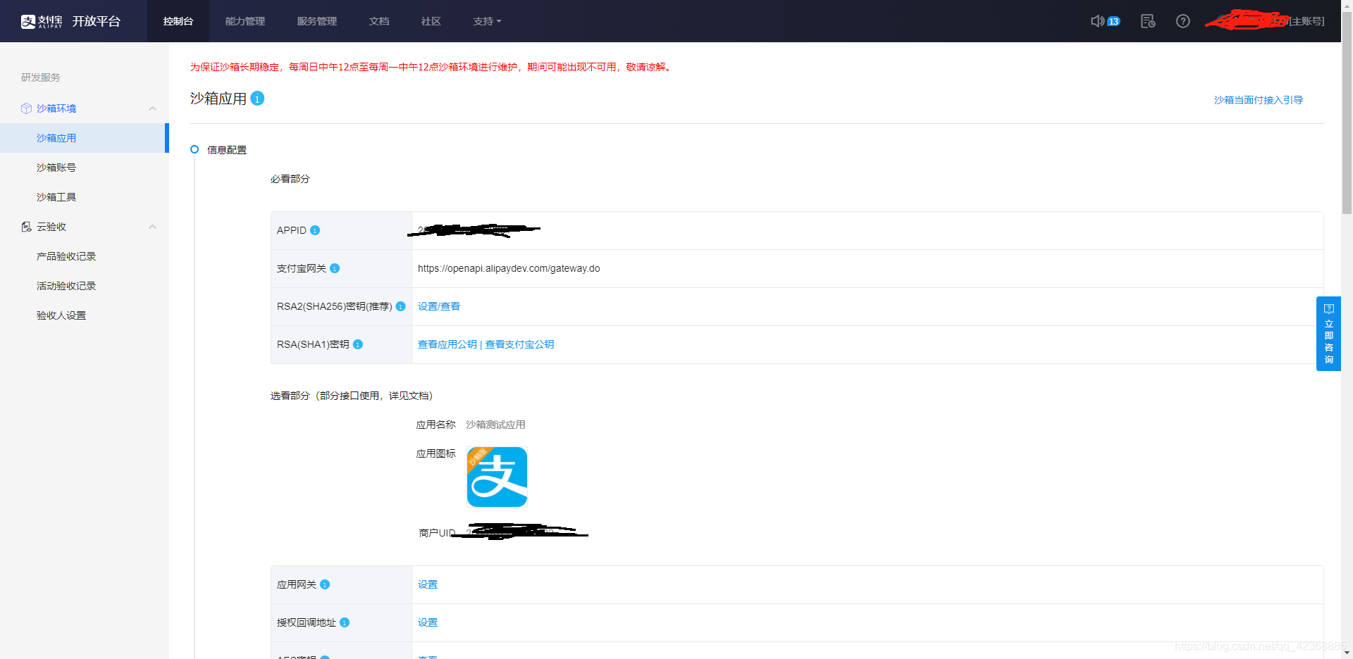This screenshot has width=1353, height=659.
Task: Click the 信息配置 step circle marker
Action: coord(194,149)
